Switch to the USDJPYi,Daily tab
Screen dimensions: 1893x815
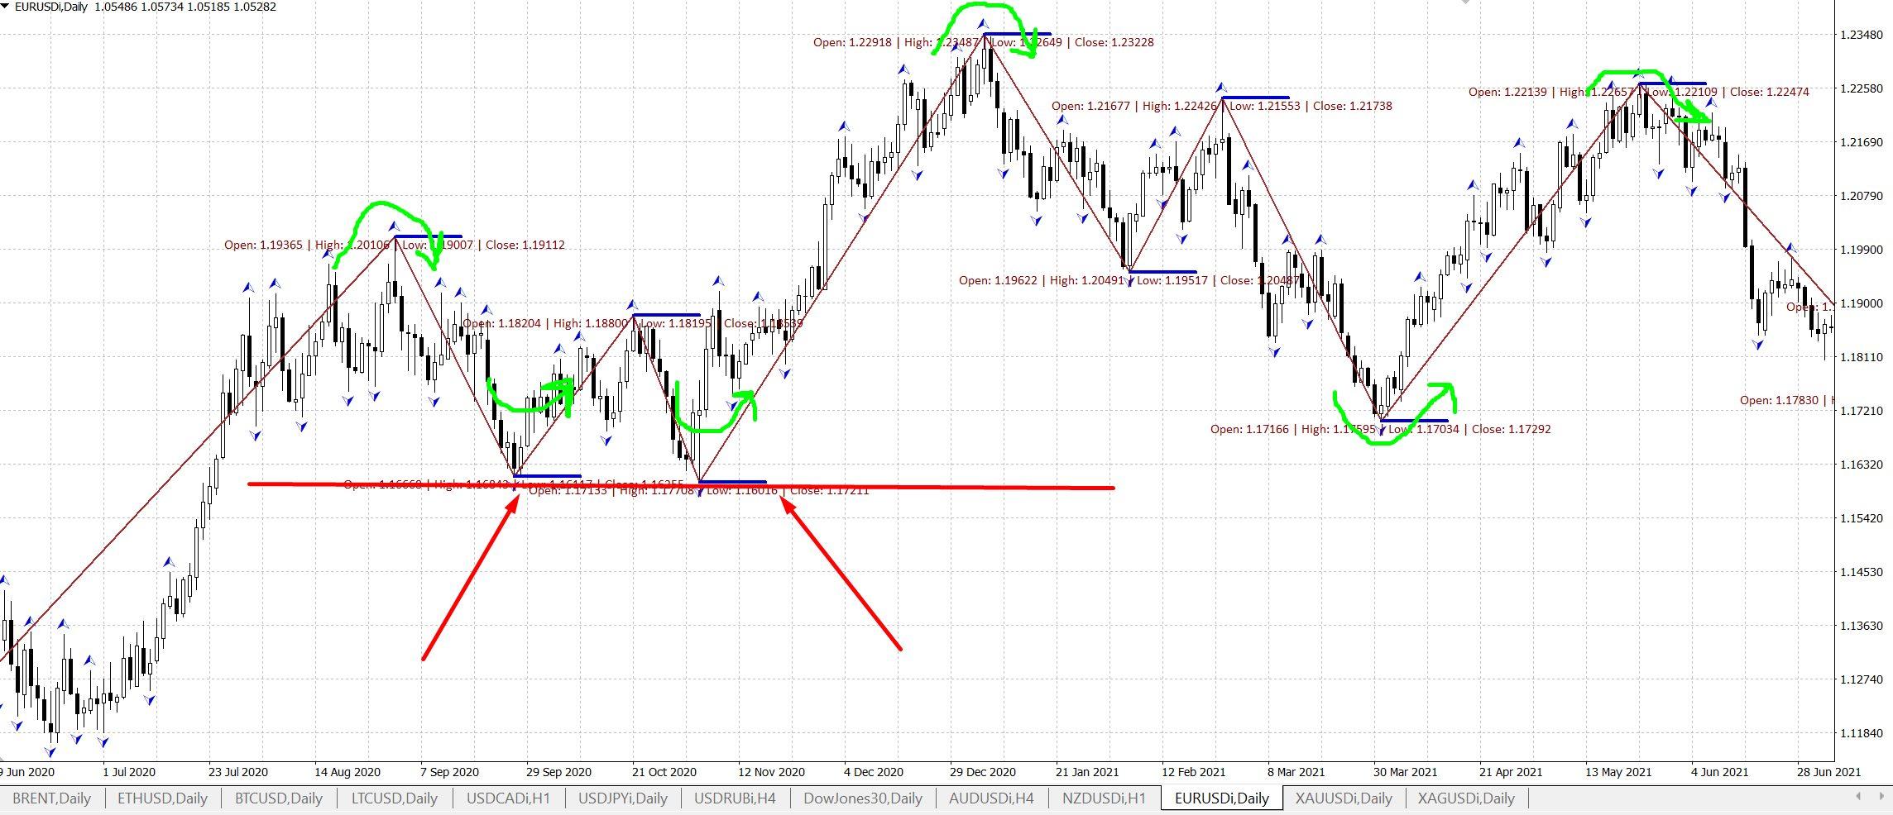[622, 798]
